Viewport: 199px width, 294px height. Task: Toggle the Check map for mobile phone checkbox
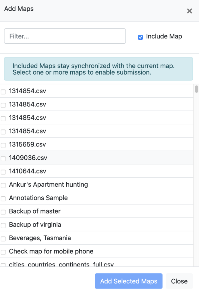tap(3, 252)
